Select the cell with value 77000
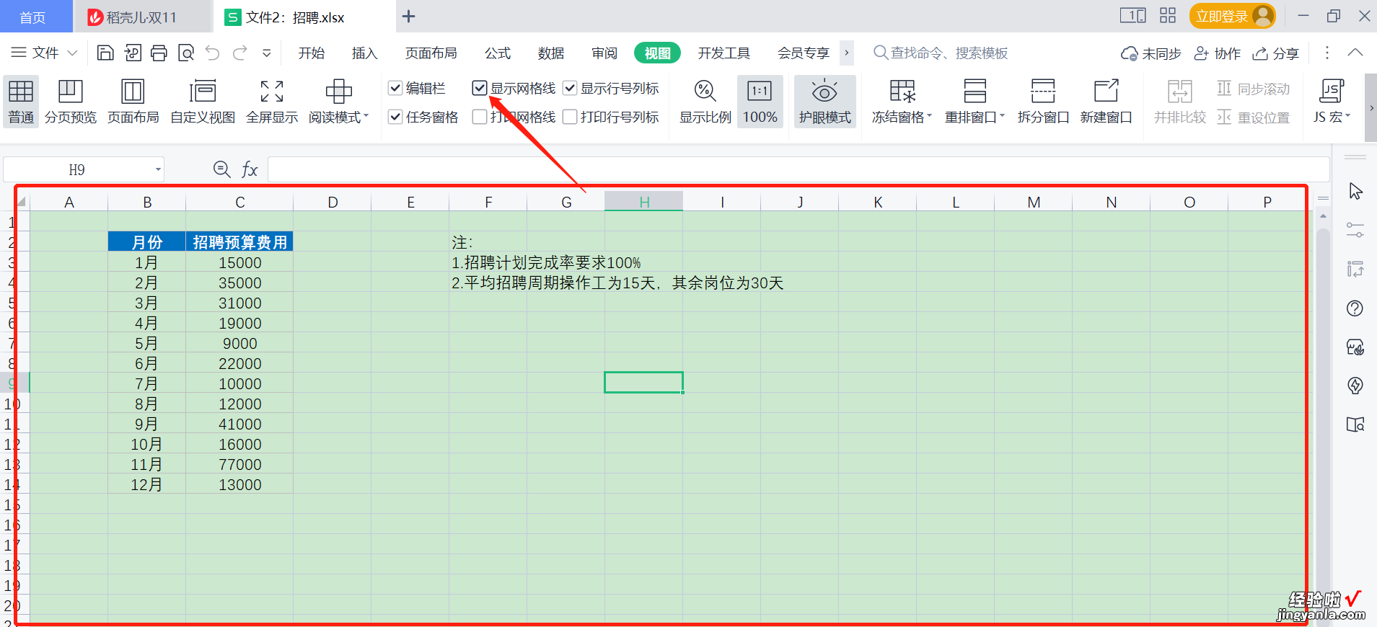 click(x=239, y=464)
